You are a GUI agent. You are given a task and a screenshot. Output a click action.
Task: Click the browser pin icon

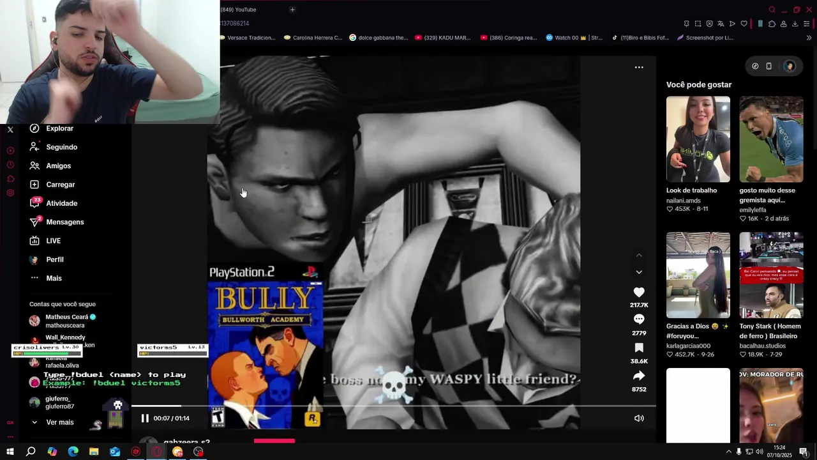point(686,24)
